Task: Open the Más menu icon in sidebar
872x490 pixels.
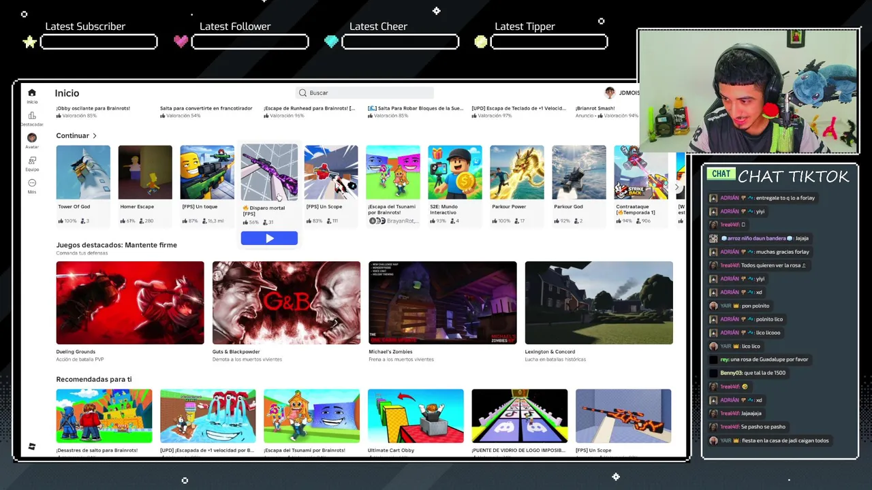Action: [x=31, y=183]
